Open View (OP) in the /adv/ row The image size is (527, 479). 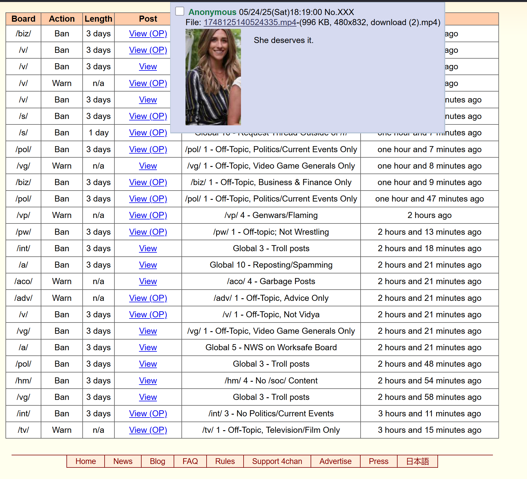pyautogui.click(x=148, y=298)
